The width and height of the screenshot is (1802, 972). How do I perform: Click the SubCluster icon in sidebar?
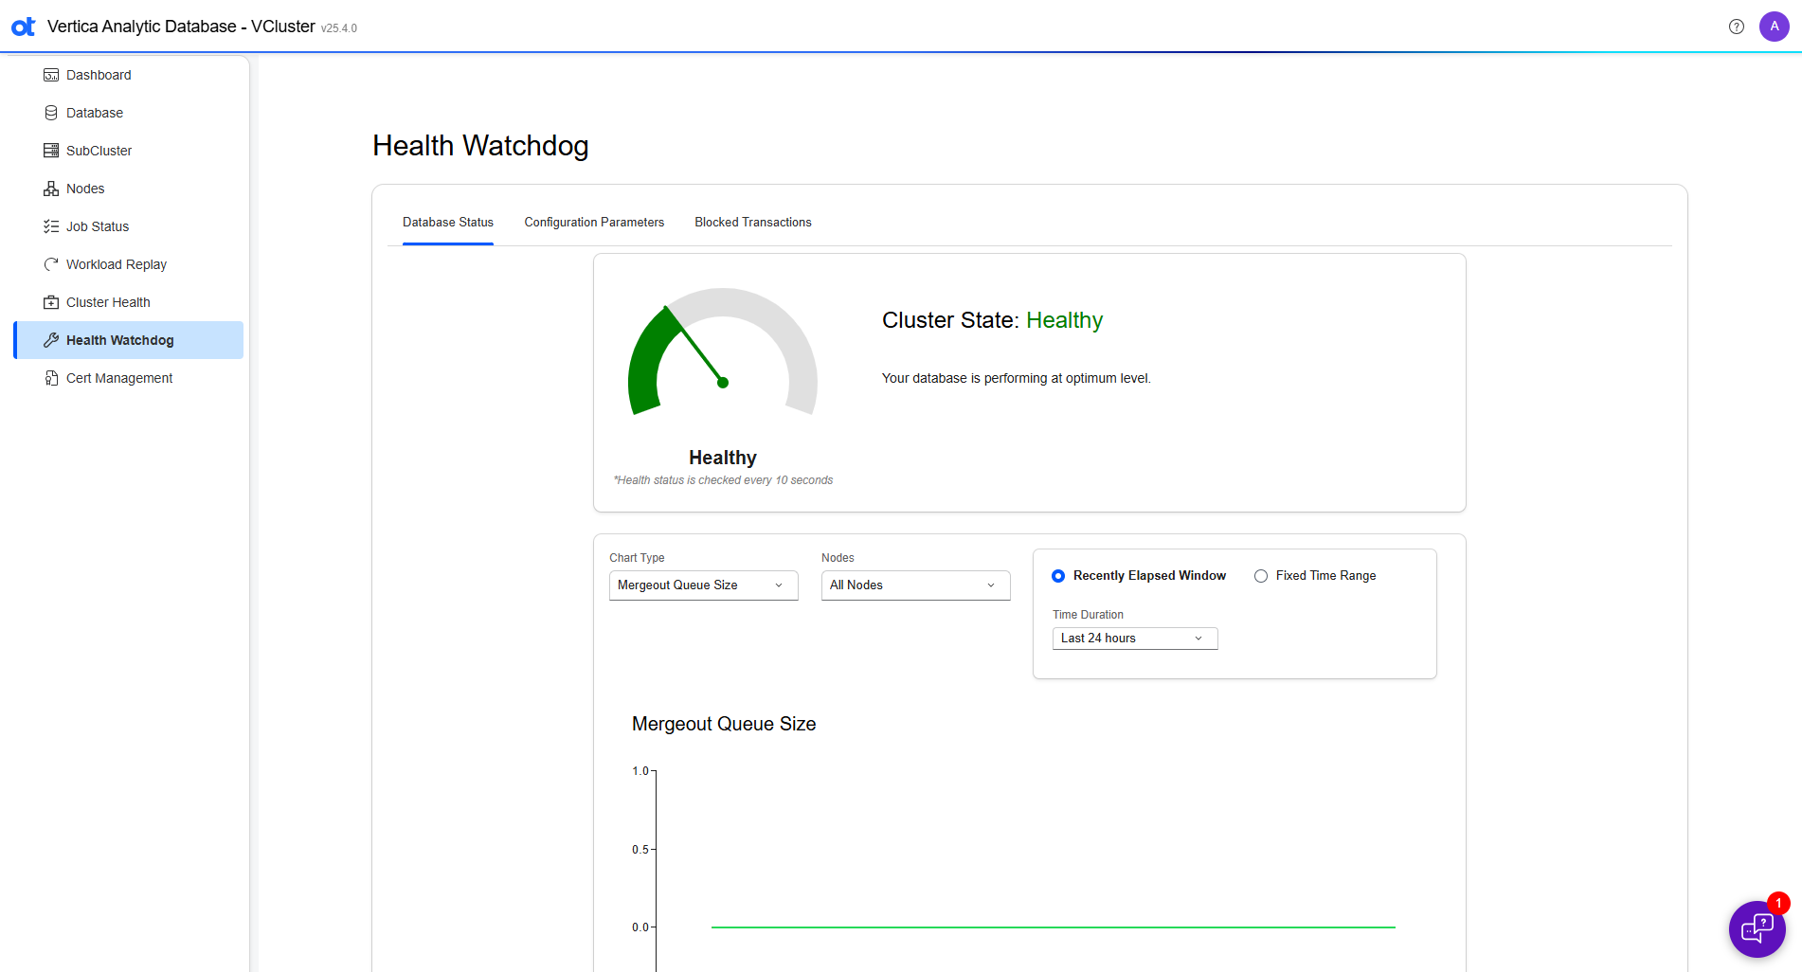coord(51,151)
